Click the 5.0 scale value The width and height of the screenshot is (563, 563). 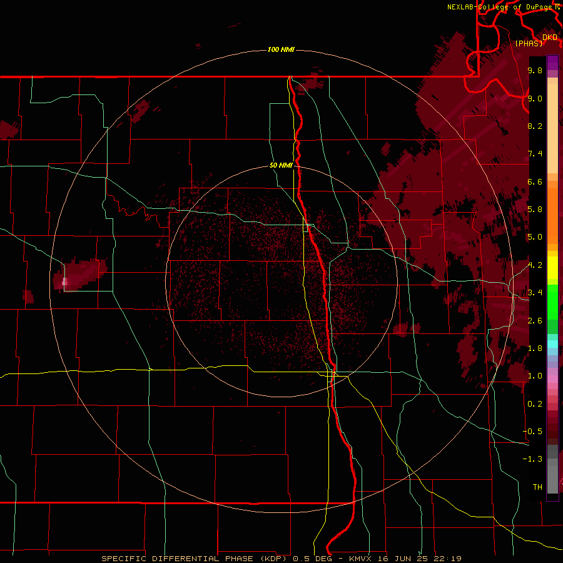coord(535,237)
